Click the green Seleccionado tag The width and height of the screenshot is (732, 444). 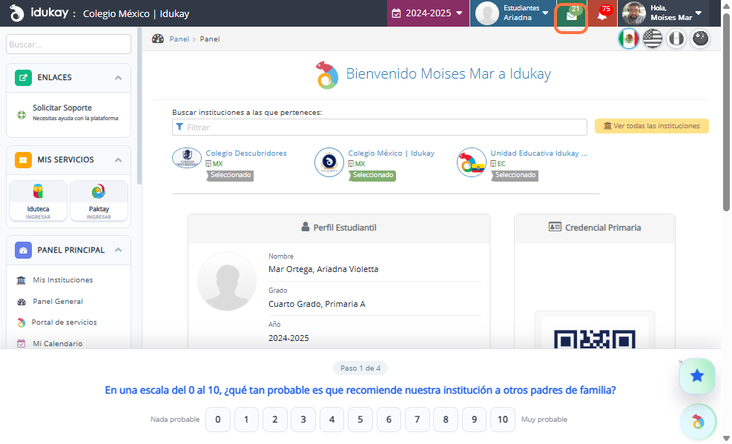[x=372, y=176]
